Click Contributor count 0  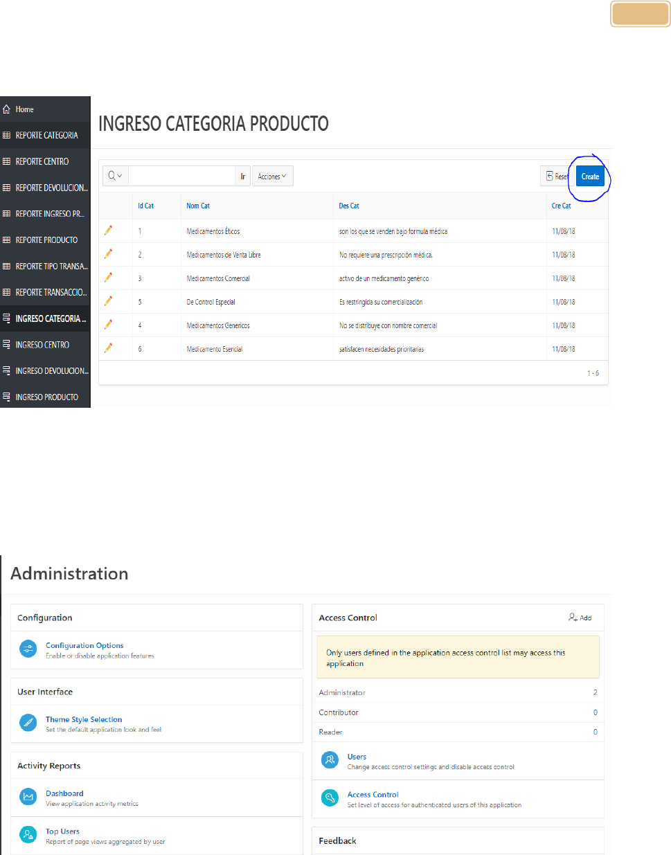tap(595, 712)
